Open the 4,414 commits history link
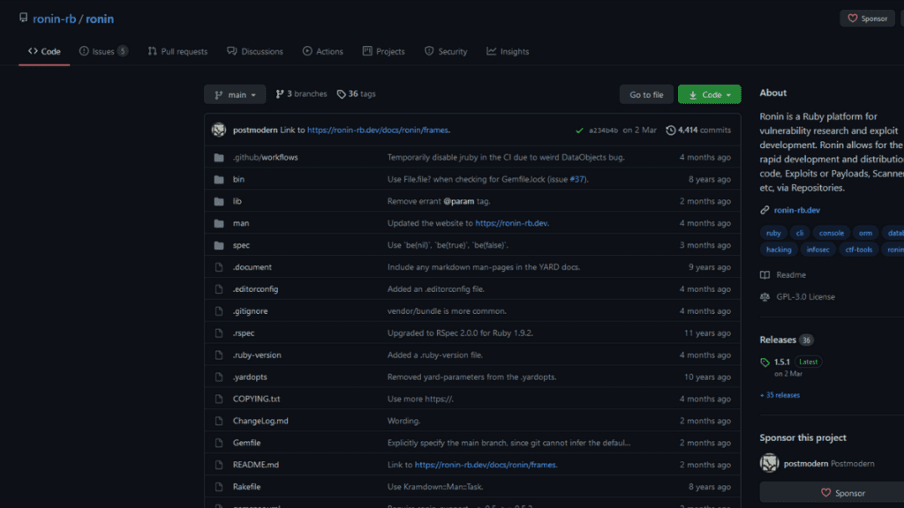904x508 pixels. coord(698,131)
